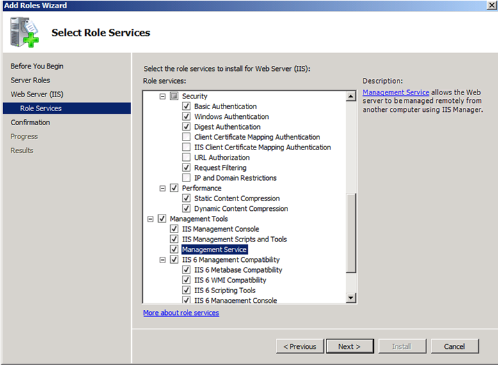Click scrollbar up arrow in role services
Viewport: 498px width, 366px height.
point(351,96)
